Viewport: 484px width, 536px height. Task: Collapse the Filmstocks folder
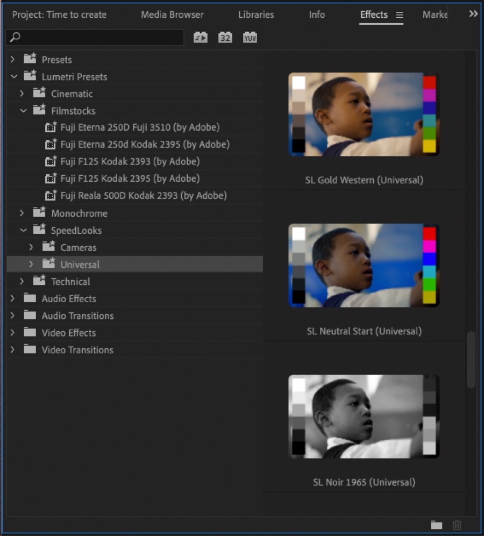23,111
